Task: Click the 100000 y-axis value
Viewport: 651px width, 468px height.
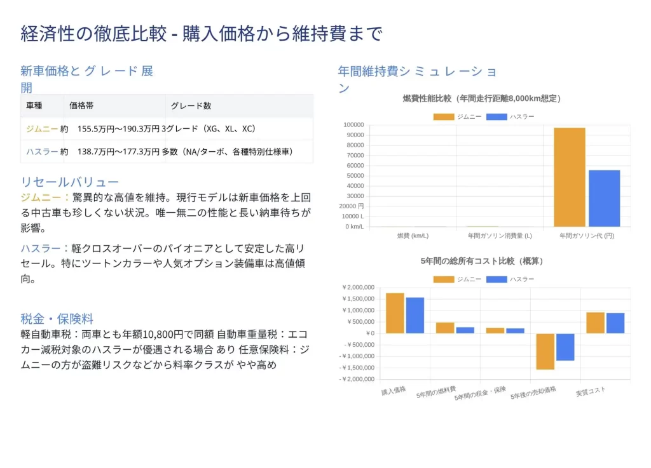Action: [x=353, y=124]
